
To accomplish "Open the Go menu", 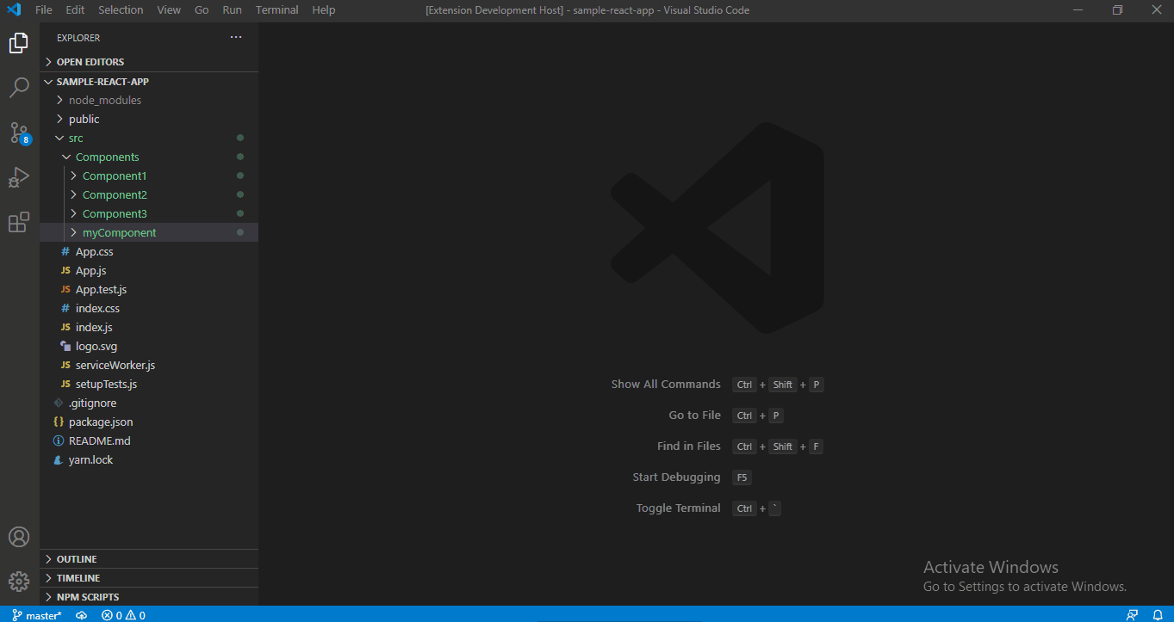I will pos(202,10).
